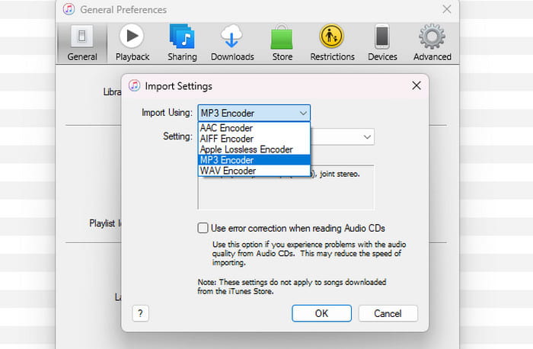Click the 'Setting:' label
533x349 pixels.
point(177,136)
